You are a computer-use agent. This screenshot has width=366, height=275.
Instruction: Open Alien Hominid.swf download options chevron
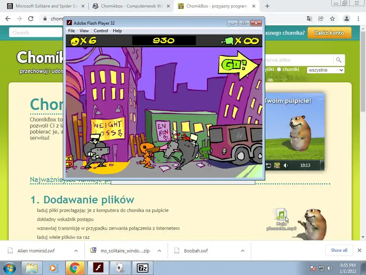point(76,251)
